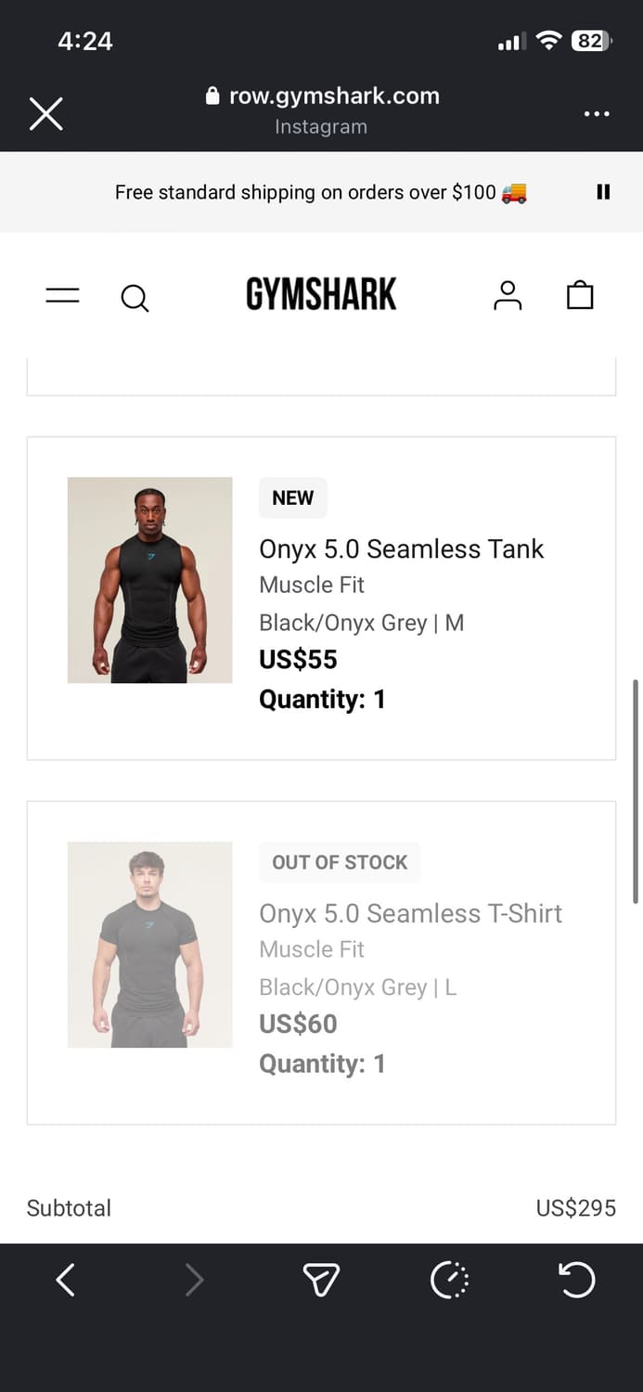Reload the page with the refresh icon

click(x=576, y=1281)
